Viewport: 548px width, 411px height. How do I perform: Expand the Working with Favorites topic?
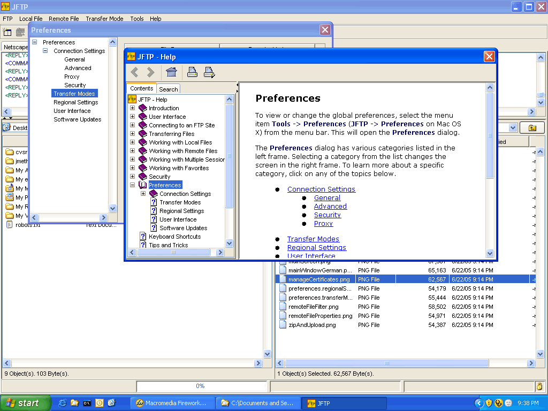pos(133,168)
